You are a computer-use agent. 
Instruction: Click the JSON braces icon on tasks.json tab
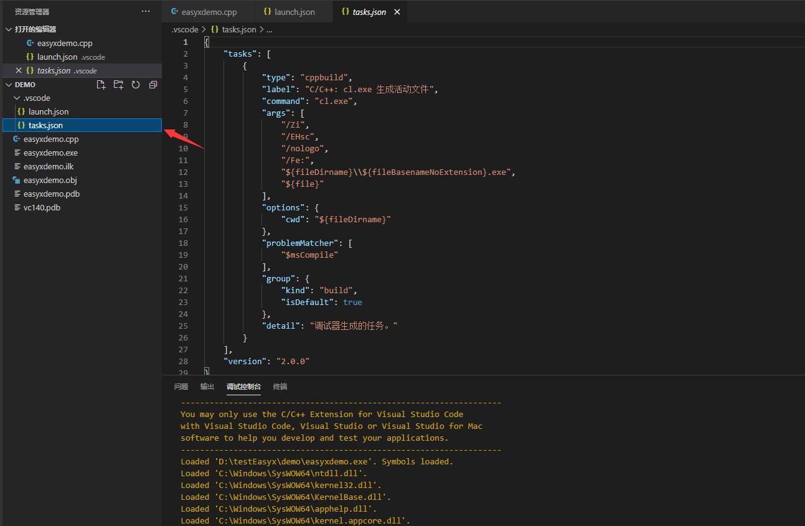[345, 12]
